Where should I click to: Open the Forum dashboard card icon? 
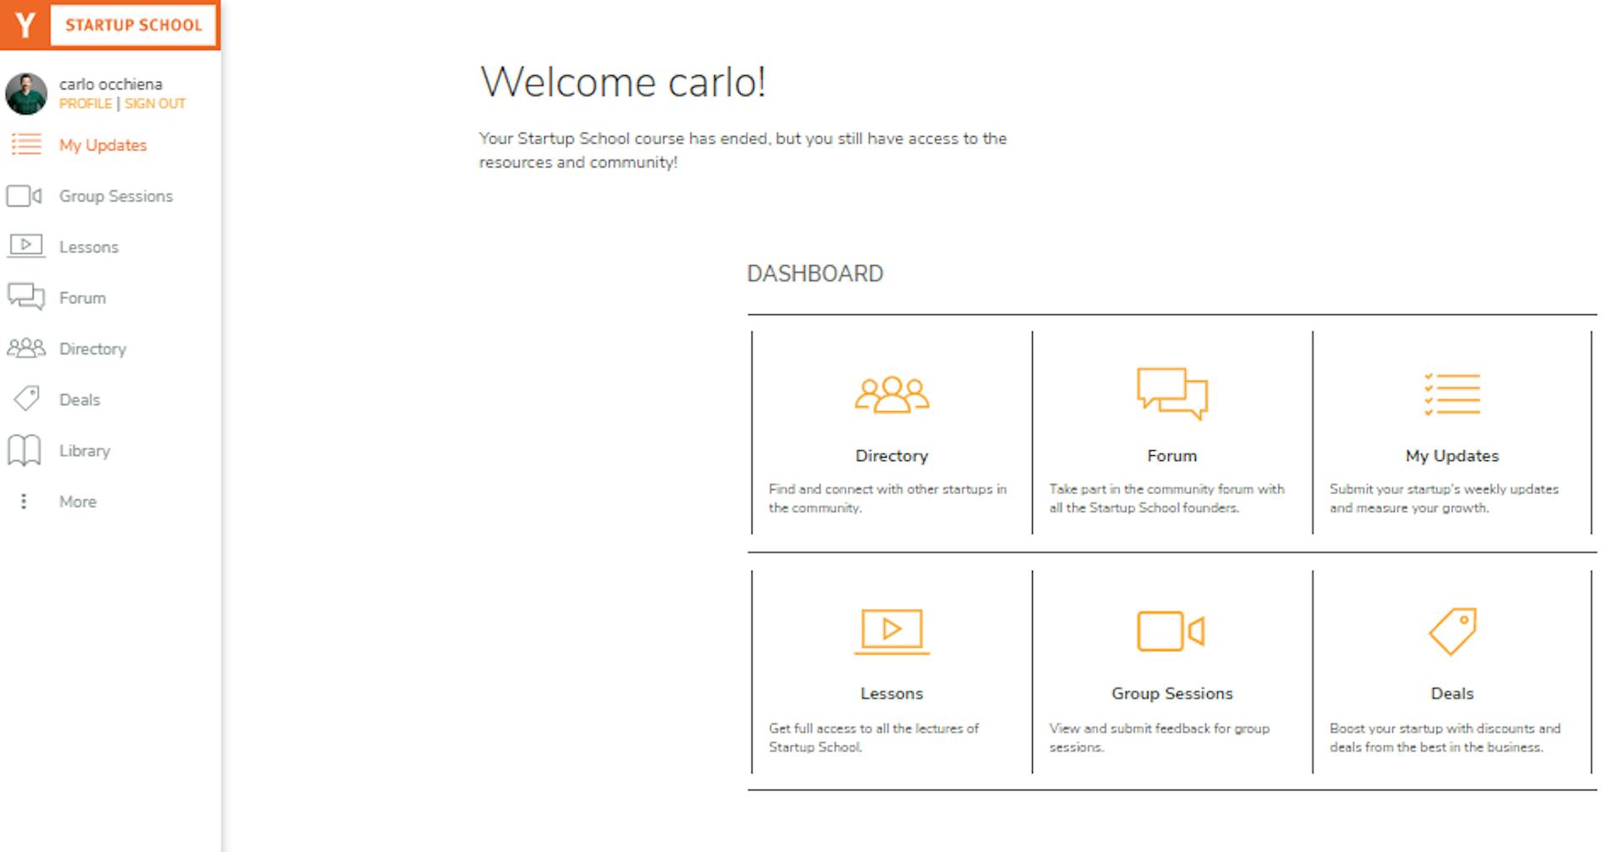(1172, 393)
